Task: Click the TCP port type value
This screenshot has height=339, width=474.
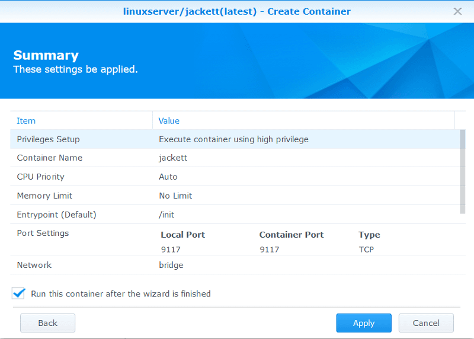Action: coord(366,250)
